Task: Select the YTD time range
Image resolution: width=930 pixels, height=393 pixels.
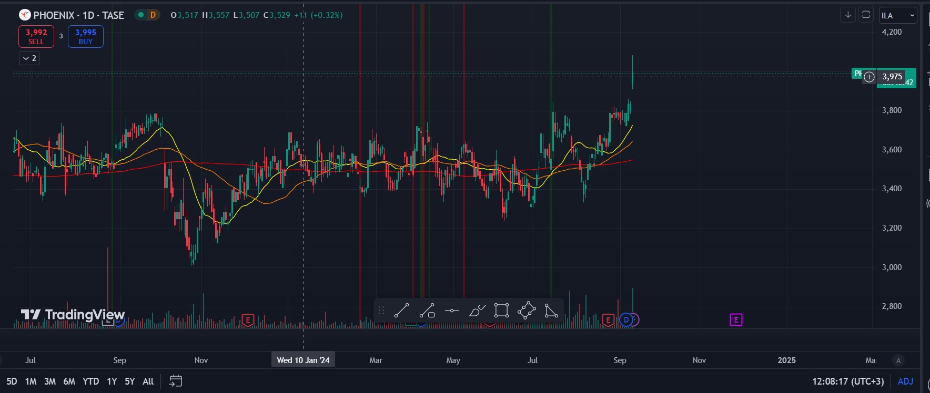Action: click(x=91, y=381)
